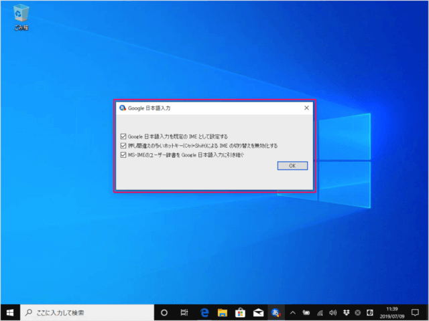Open the ごみ箱 Recycle Bin icon
Viewport: 429px width, 321px height.
21,17
